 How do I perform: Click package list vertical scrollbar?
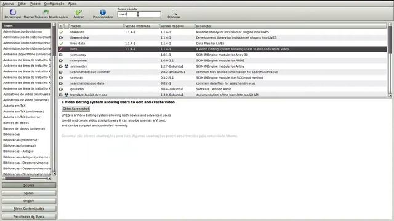point(390,60)
